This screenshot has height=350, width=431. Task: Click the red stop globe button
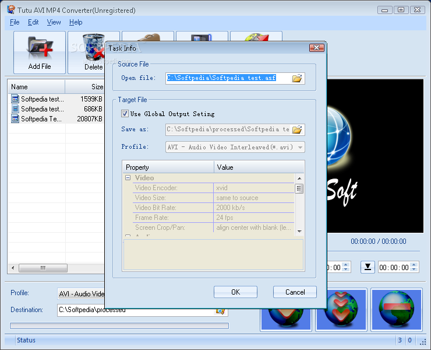[396, 310]
